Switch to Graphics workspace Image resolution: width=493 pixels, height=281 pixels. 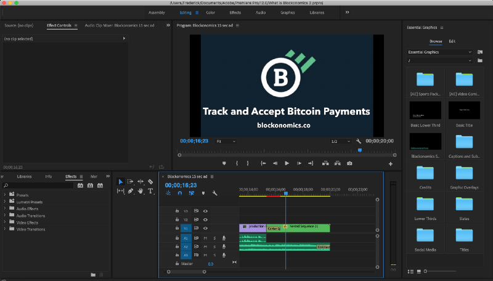288,12
